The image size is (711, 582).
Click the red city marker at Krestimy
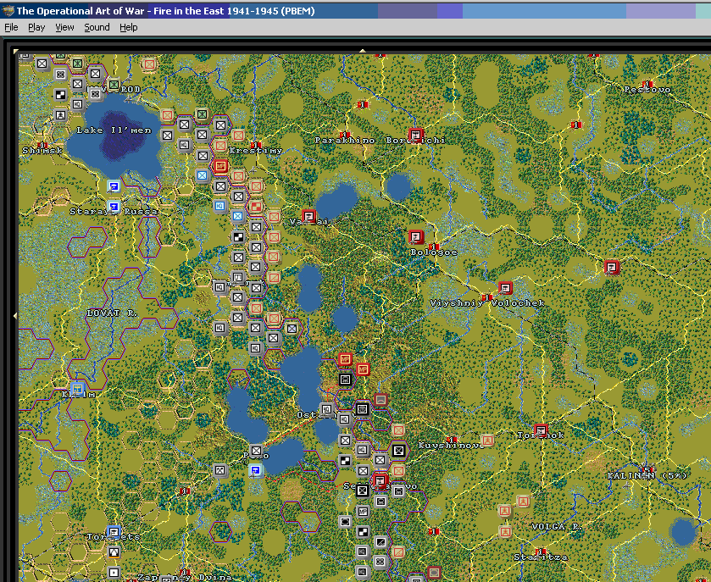tap(256, 145)
